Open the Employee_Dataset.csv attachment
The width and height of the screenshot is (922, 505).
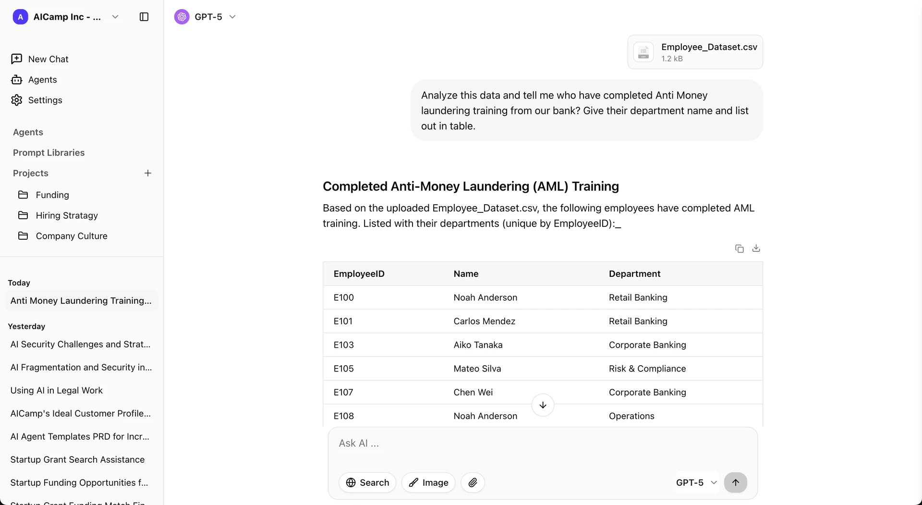694,52
